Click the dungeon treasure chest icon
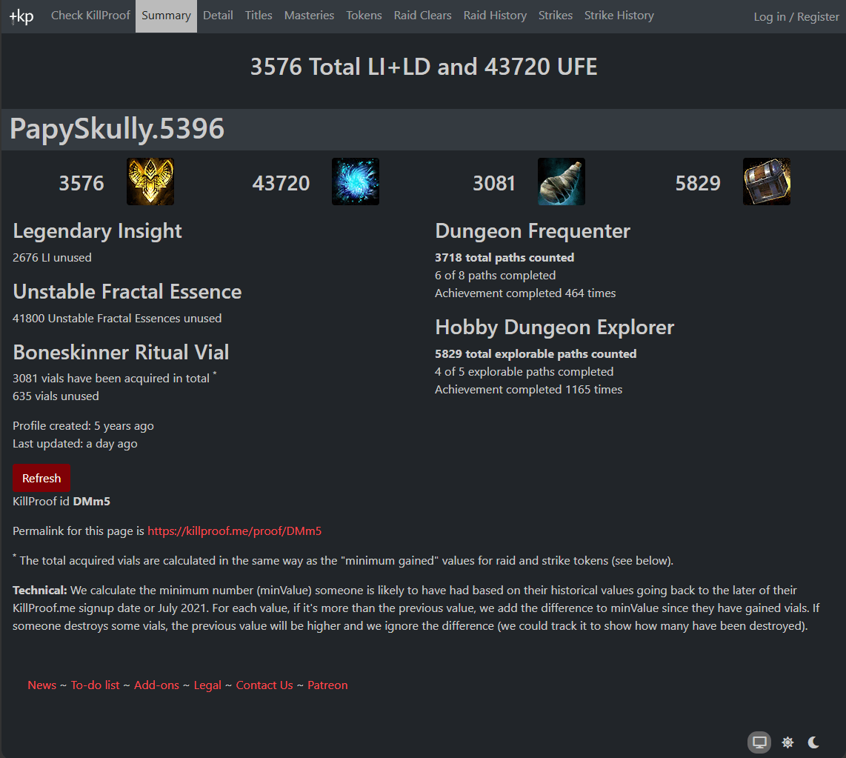The image size is (846, 758). pos(767,182)
